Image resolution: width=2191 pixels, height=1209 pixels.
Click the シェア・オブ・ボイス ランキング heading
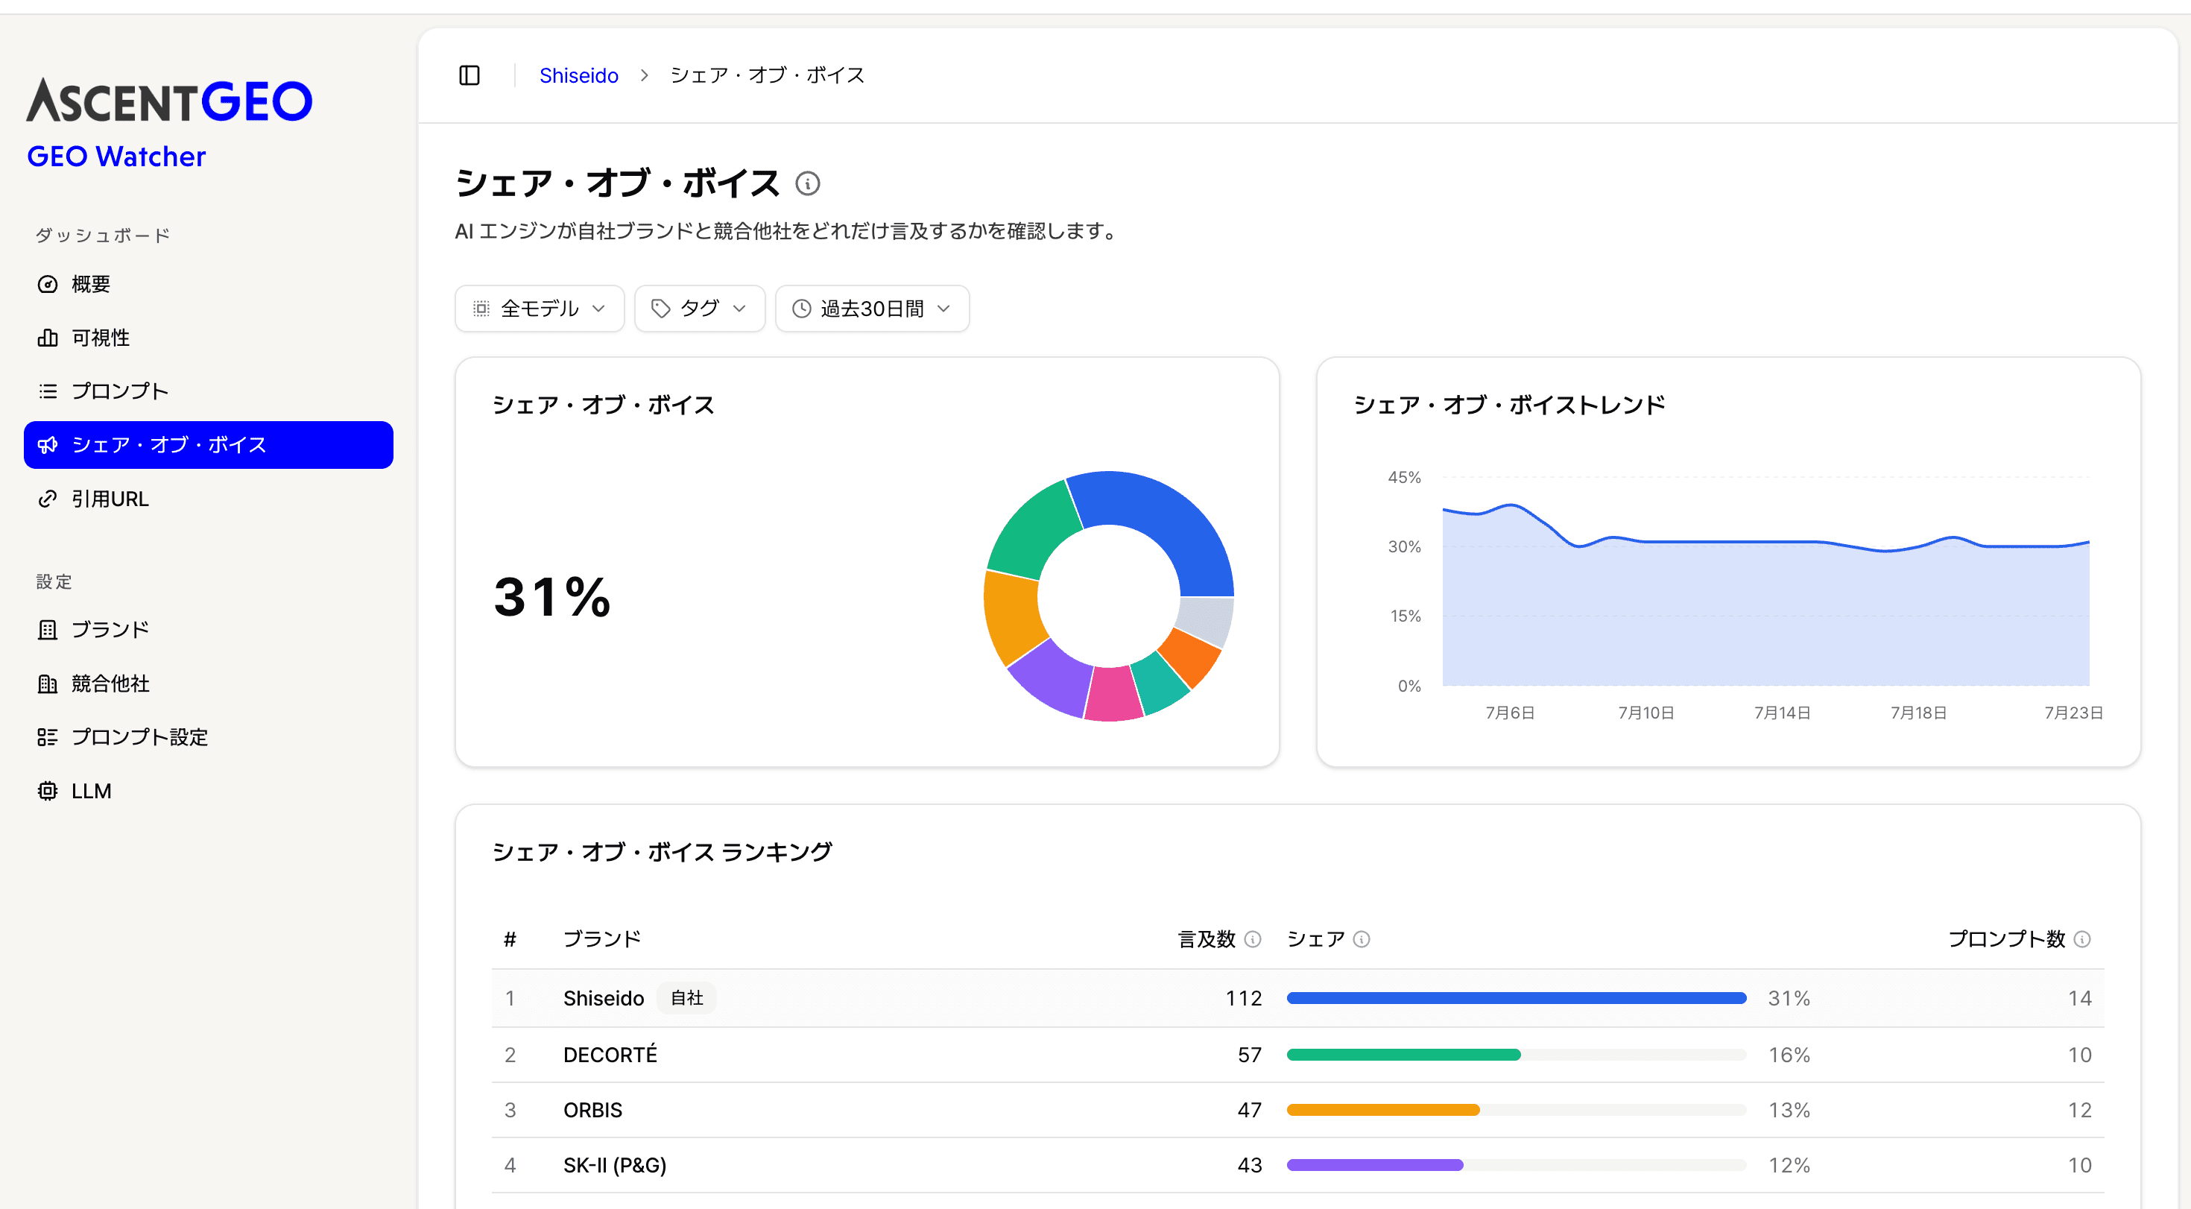pyautogui.click(x=662, y=853)
